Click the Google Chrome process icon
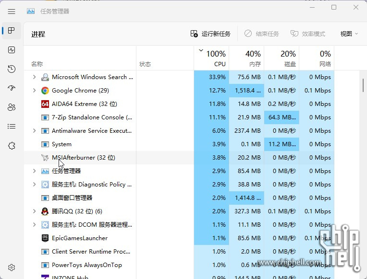 click(x=45, y=91)
